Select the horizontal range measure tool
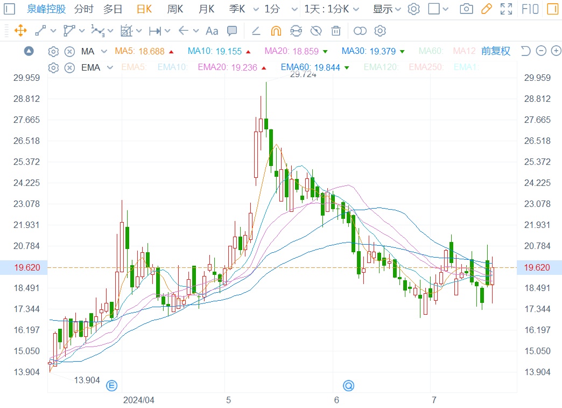The height and width of the screenshot is (408, 562). 155,31
